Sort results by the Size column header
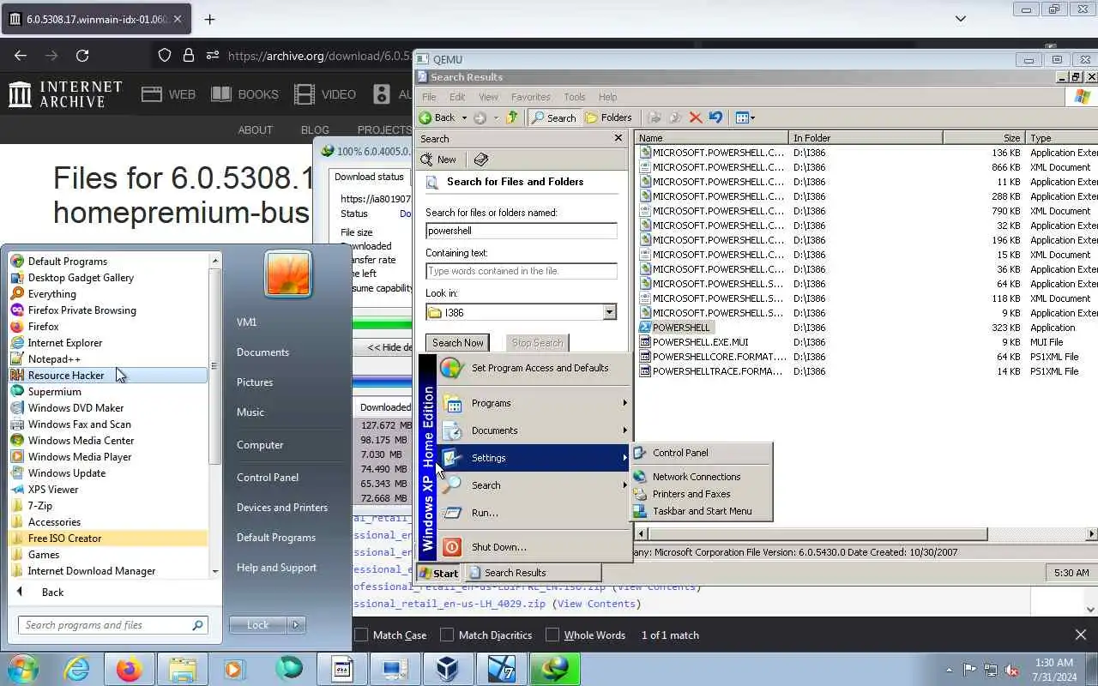 point(983,137)
